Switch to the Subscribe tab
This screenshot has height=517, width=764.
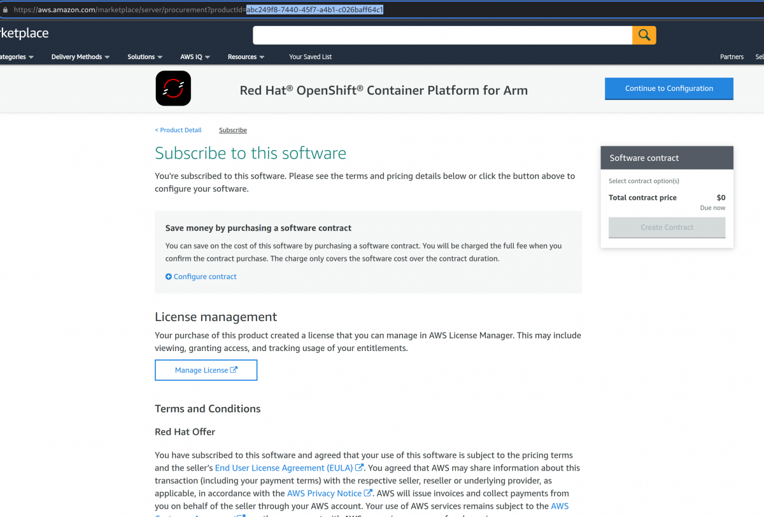[x=232, y=130]
